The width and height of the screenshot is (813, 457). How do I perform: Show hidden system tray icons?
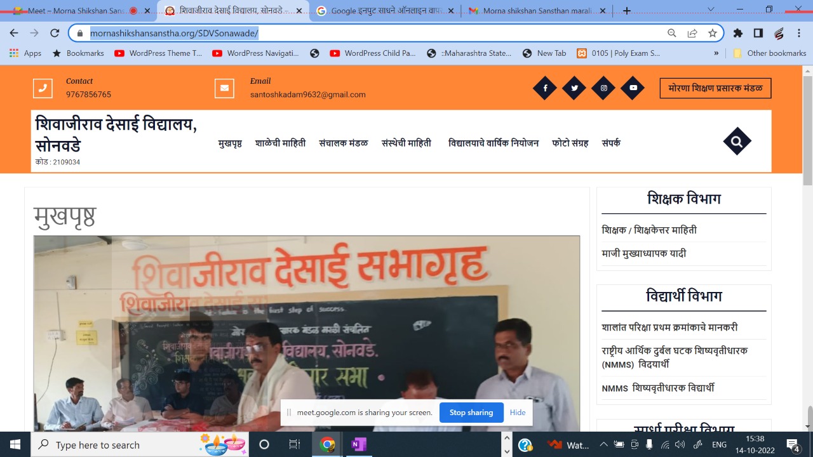point(603,444)
